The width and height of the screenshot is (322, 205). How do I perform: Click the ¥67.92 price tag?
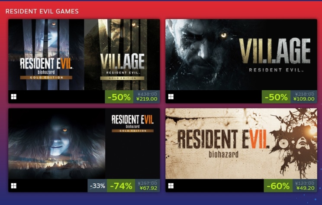click(x=148, y=188)
